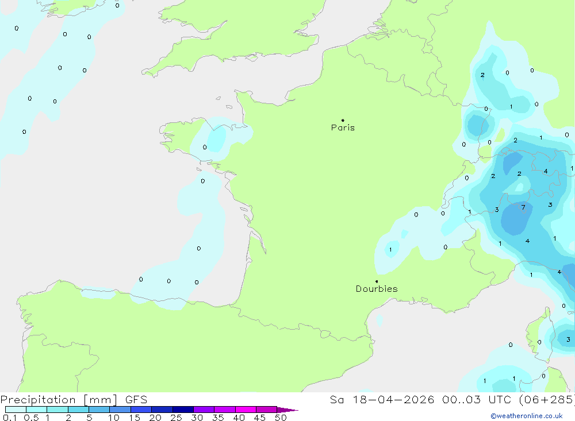Click the legend scale label '30'
The height and width of the screenshot is (421, 575).
pos(197,418)
